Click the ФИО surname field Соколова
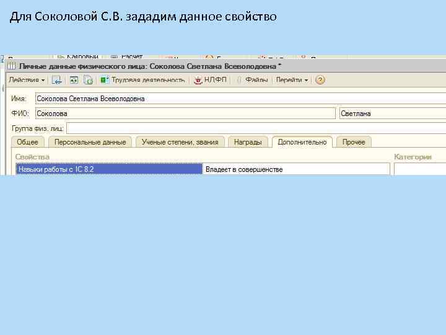Screen dimensions: 446x335 (x=185, y=114)
